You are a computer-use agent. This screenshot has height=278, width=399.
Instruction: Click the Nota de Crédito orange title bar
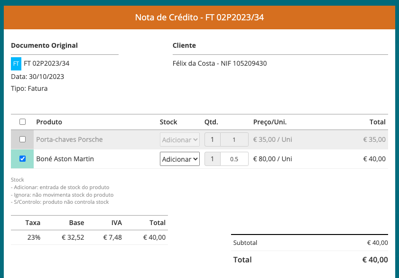point(199,18)
